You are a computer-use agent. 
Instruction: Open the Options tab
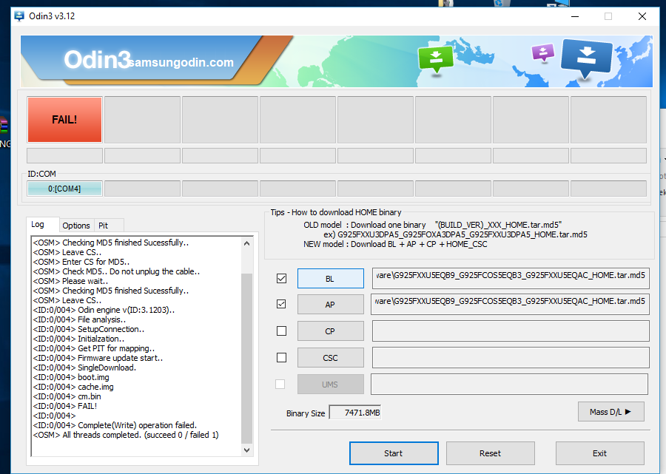tap(76, 226)
